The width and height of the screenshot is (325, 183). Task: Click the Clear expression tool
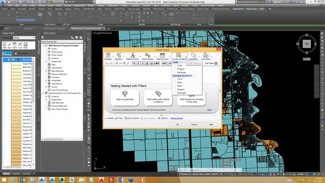pos(119,118)
